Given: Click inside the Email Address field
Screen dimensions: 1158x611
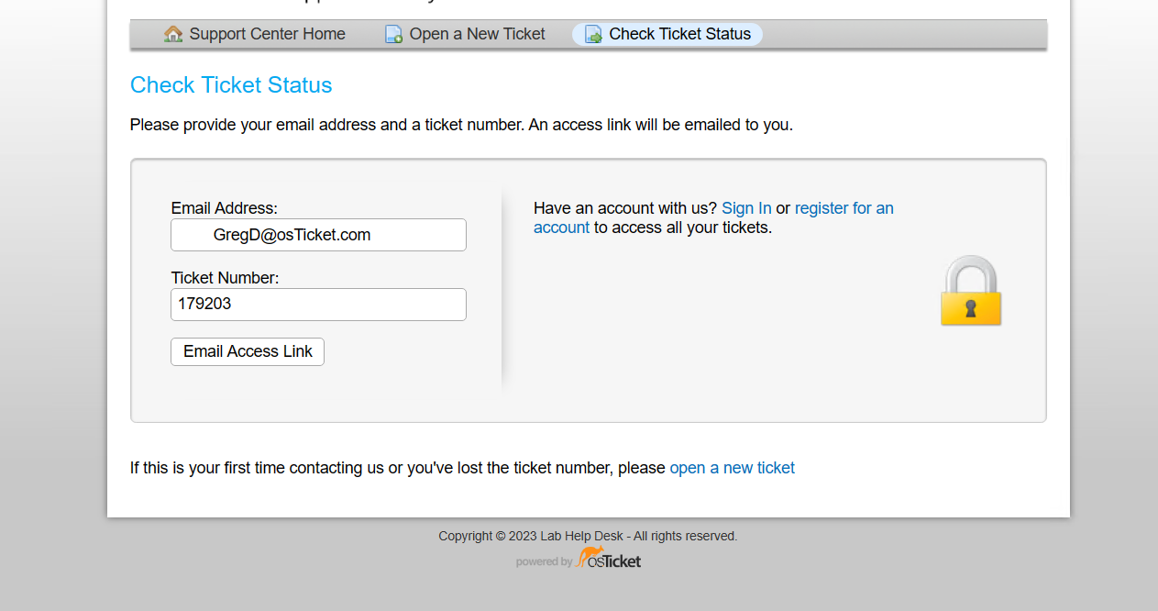Looking at the screenshot, I should pos(318,235).
